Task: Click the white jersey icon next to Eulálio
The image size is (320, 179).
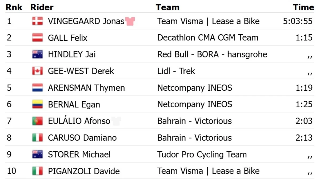Action: 116,121
